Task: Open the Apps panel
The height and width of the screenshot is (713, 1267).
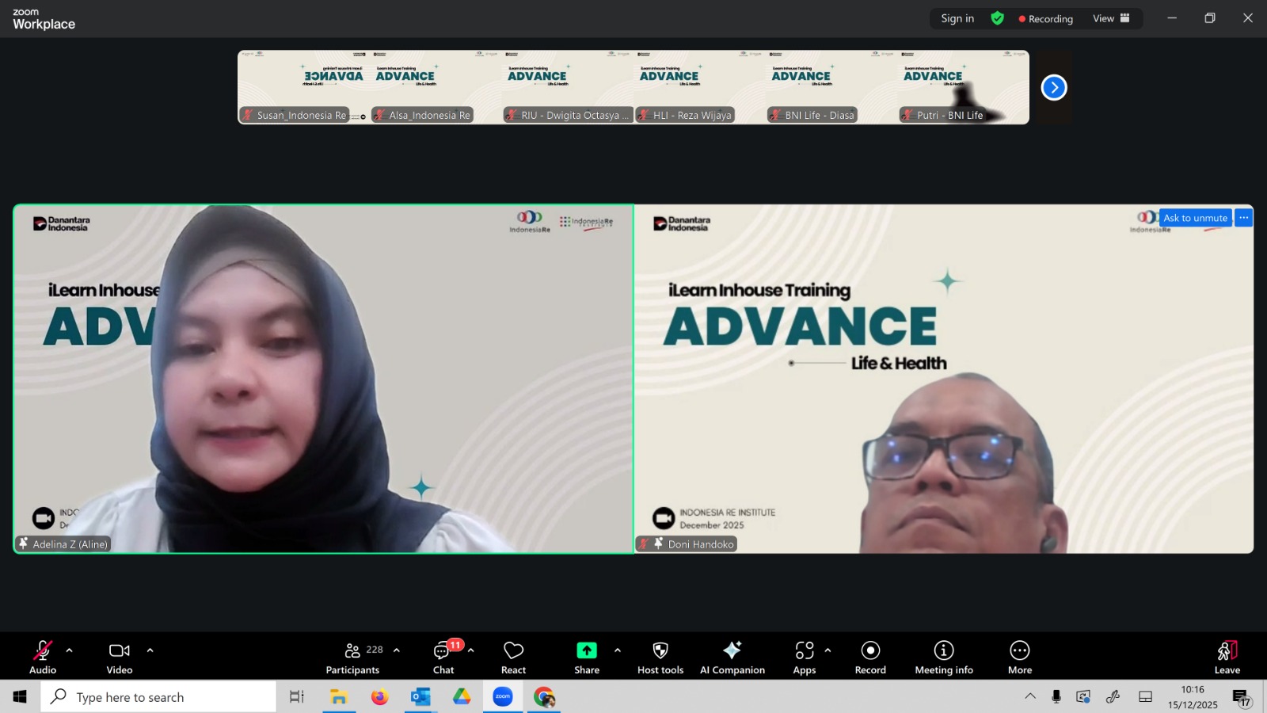Action: [805, 658]
